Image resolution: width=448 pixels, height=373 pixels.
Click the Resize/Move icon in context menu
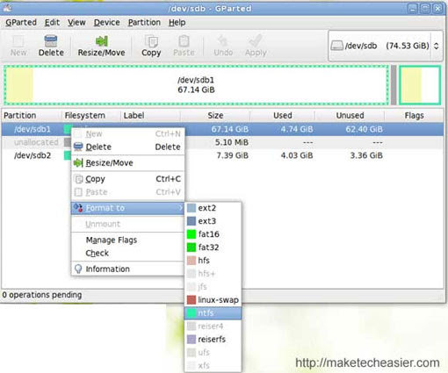[x=78, y=162]
